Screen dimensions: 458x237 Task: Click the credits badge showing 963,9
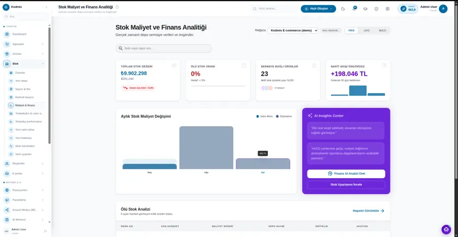point(408,9)
